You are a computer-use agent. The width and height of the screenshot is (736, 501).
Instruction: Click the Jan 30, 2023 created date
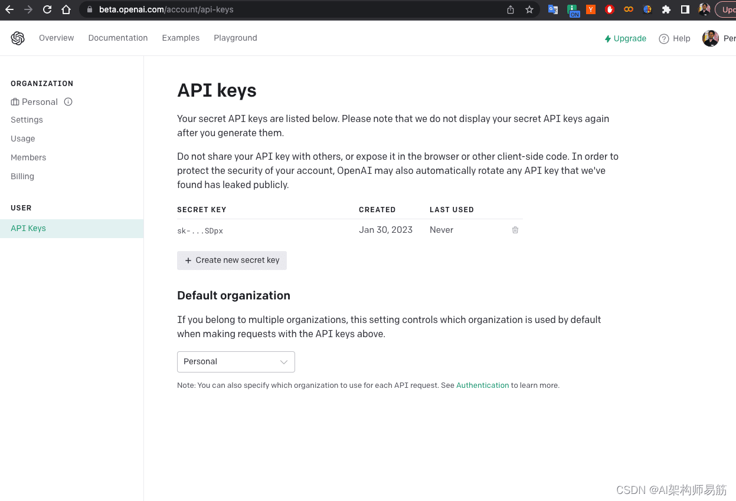tap(385, 230)
